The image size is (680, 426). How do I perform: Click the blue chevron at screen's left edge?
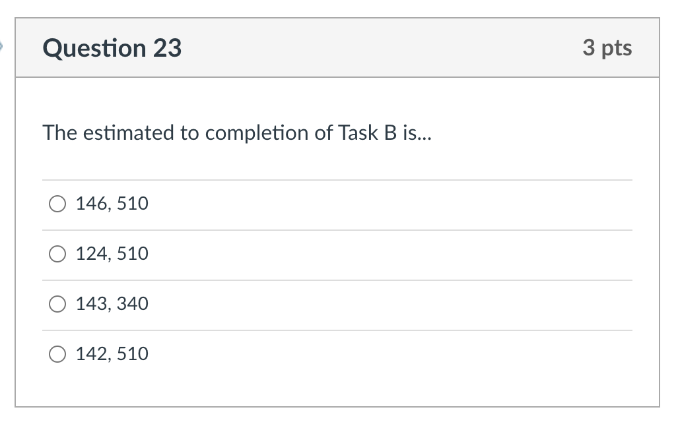coord(3,46)
